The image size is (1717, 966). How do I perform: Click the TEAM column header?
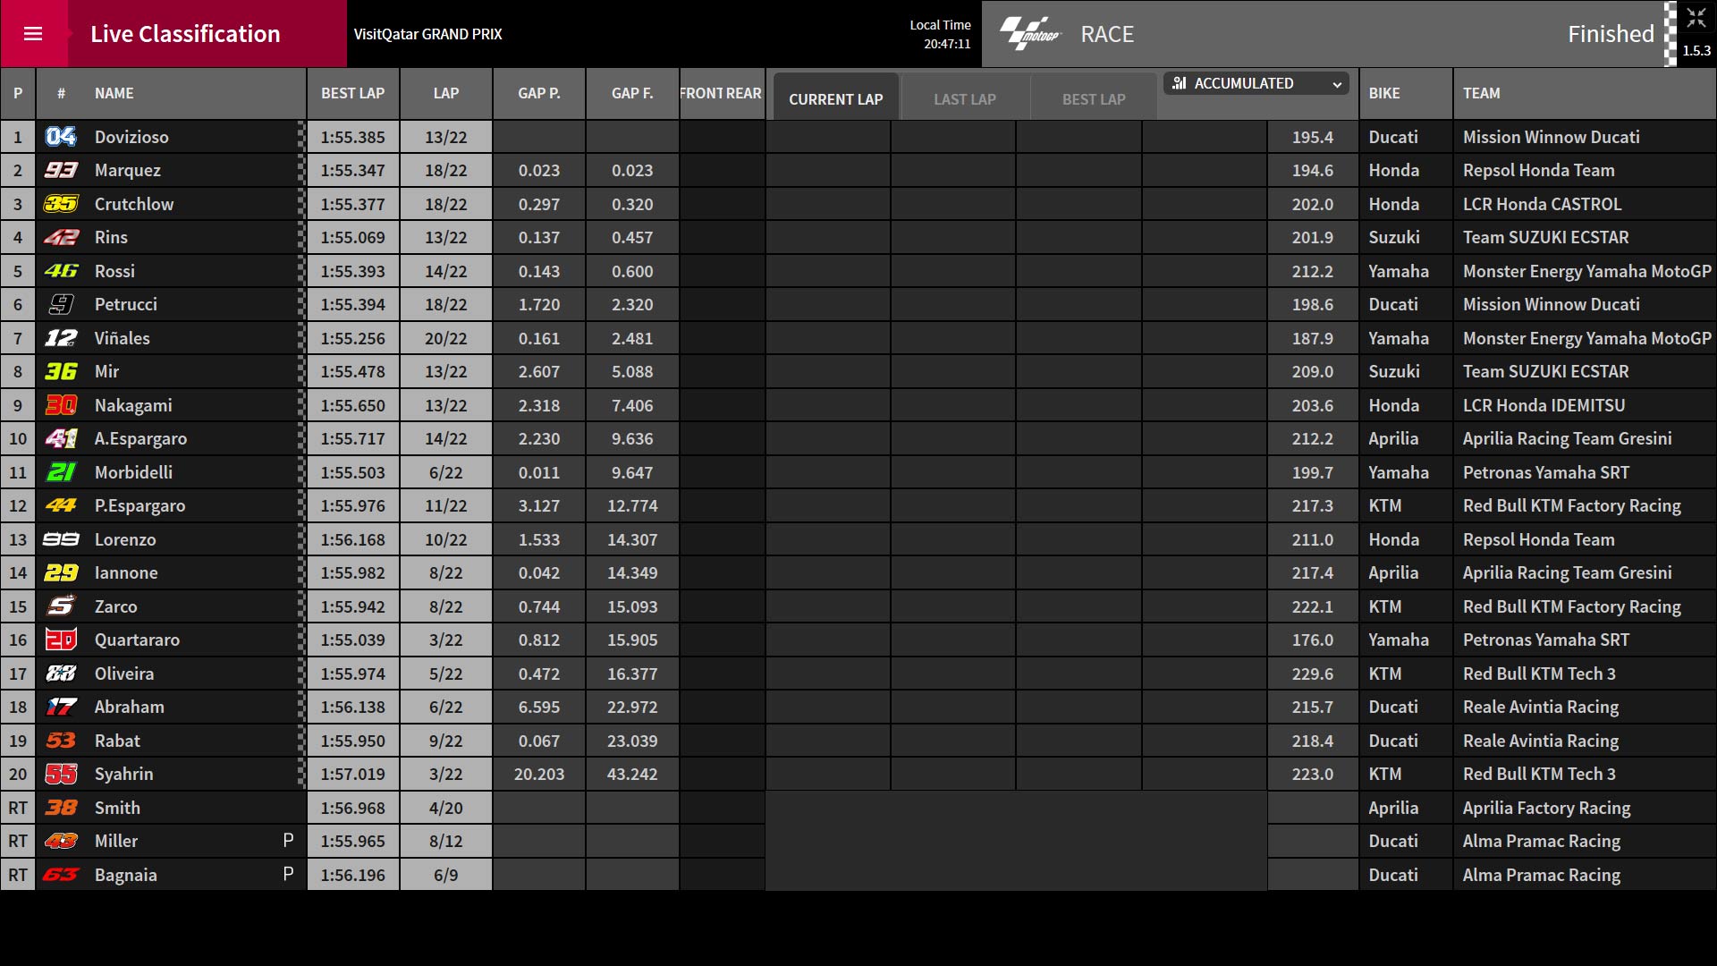click(1585, 93)
